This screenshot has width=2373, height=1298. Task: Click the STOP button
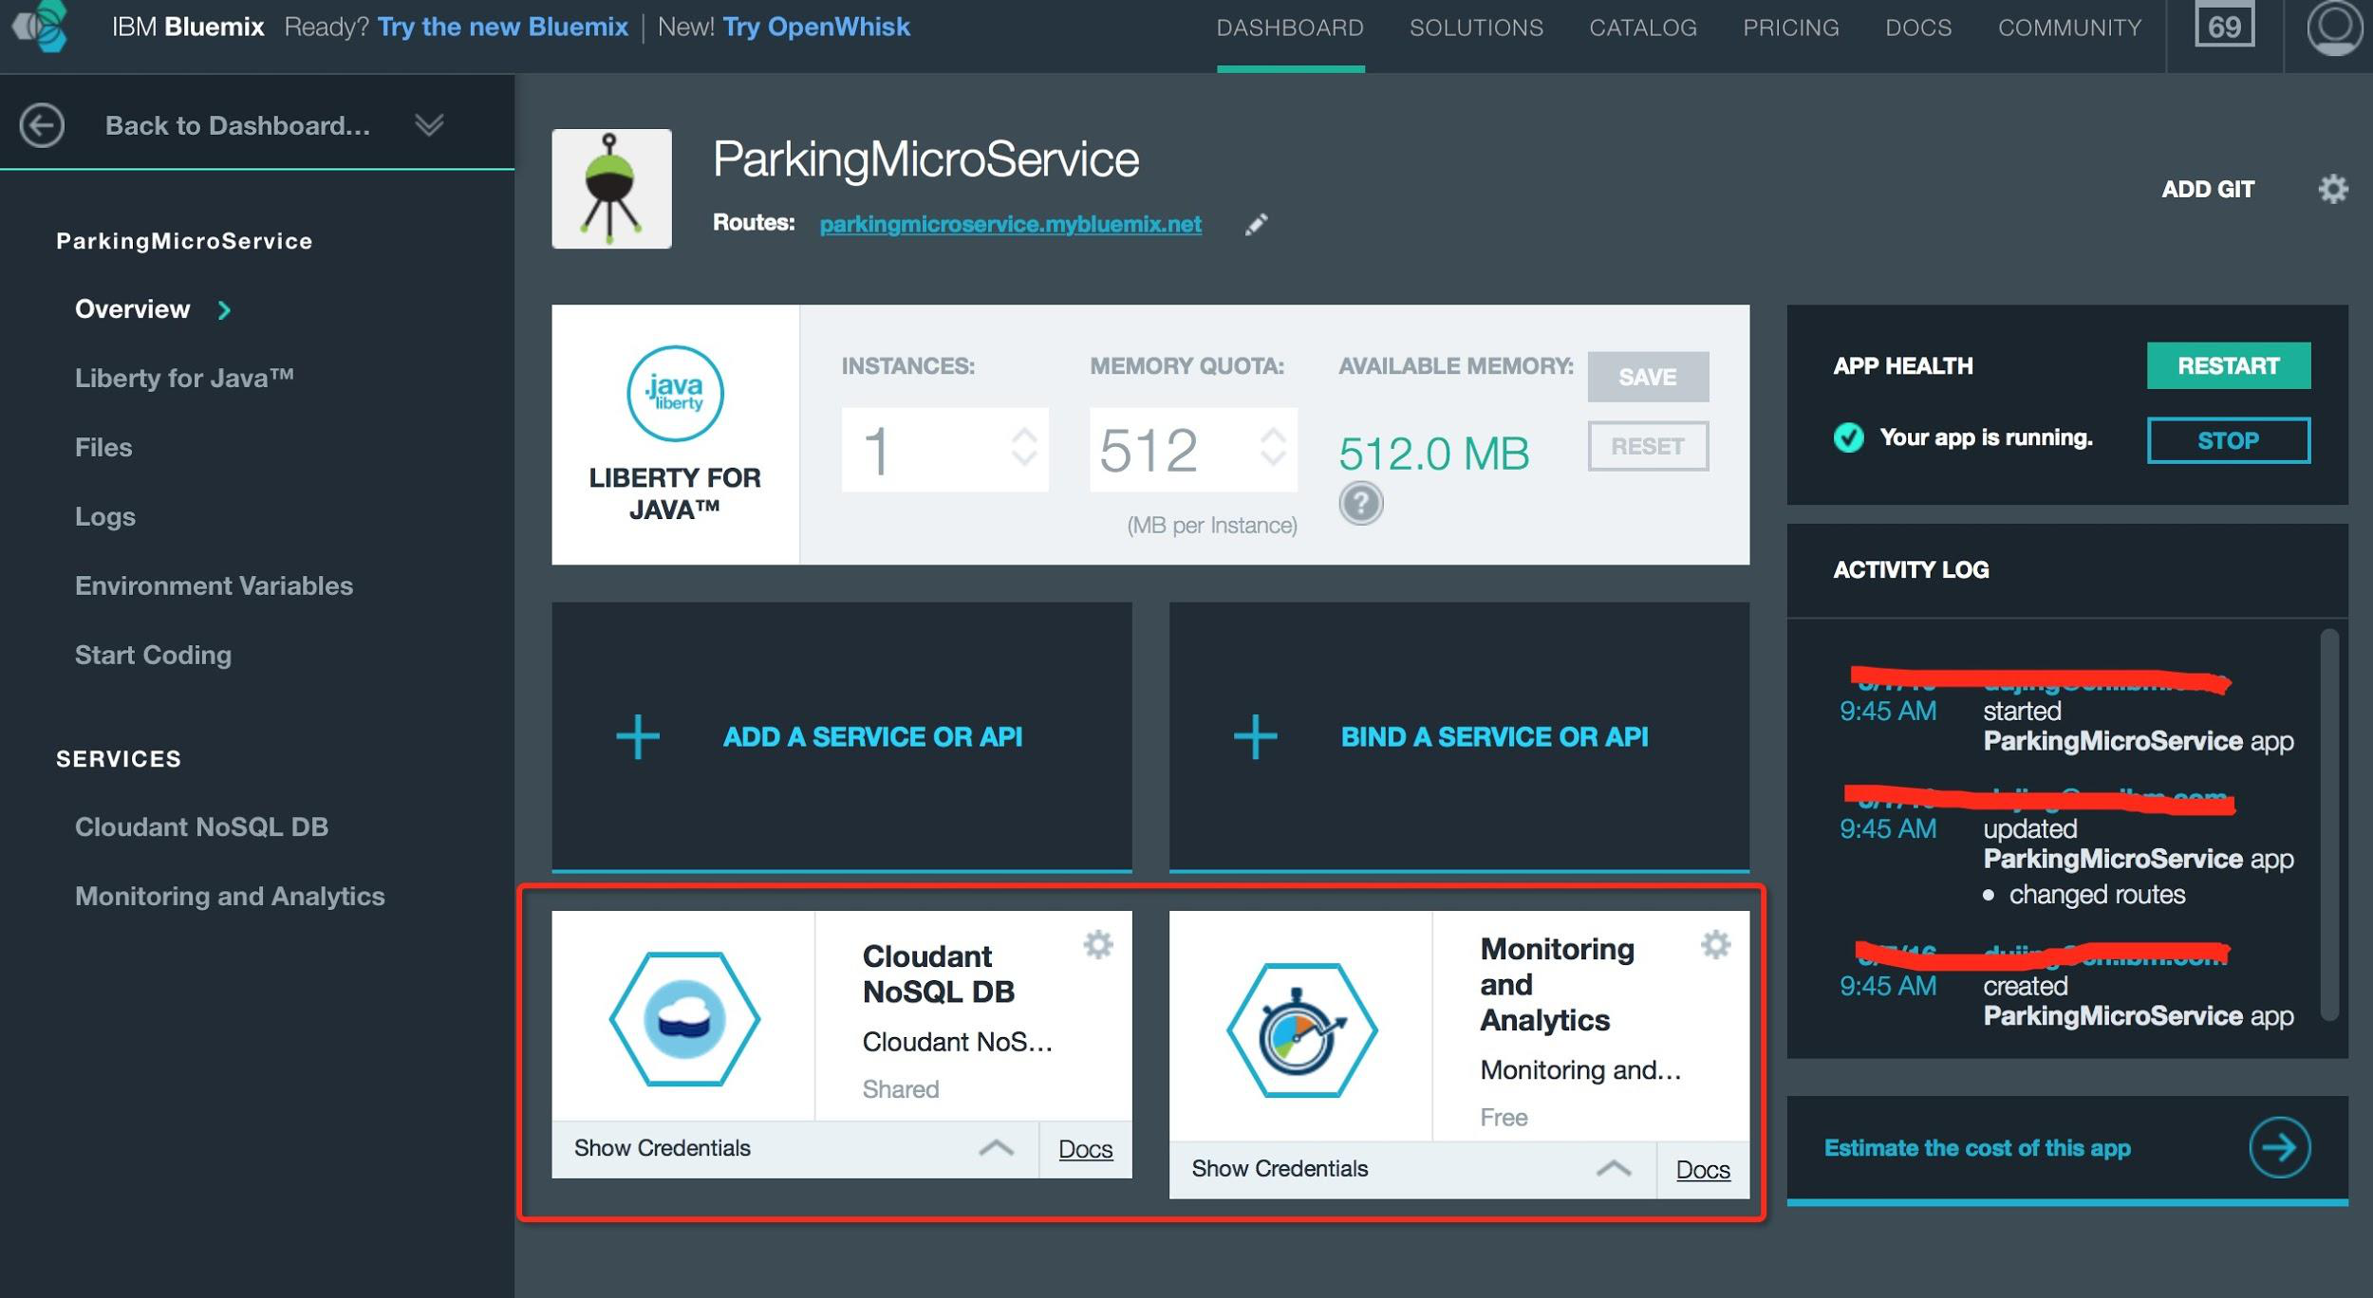[x=2229, y=440]
